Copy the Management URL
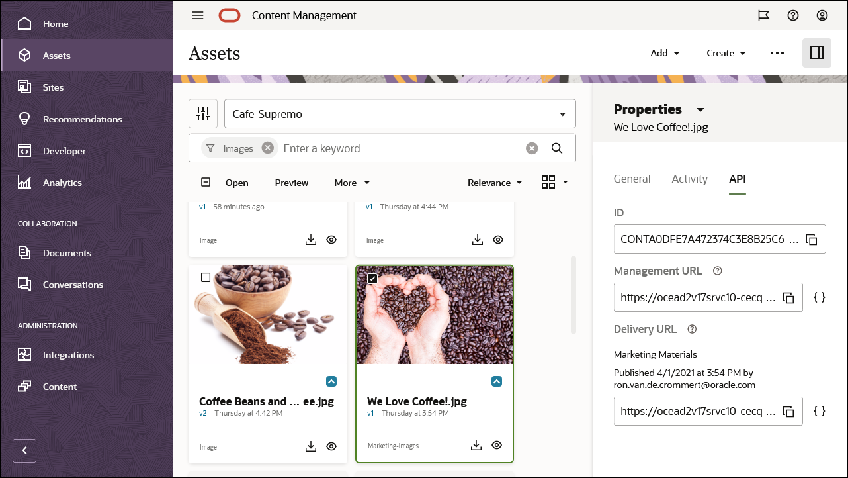Screen dimensions: 848x478 pyautogui.click(x=788, y=297)
